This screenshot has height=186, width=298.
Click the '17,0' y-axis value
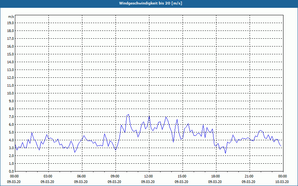tap(10, 39)
